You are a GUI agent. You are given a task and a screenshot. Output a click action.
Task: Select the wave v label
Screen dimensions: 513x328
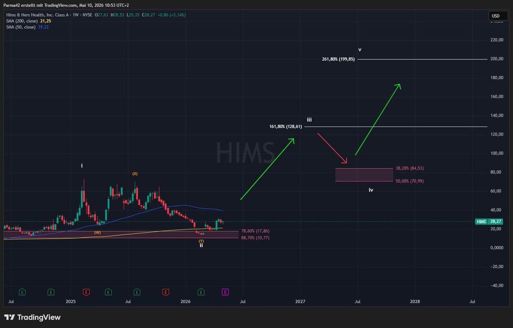tap(360, 50)
